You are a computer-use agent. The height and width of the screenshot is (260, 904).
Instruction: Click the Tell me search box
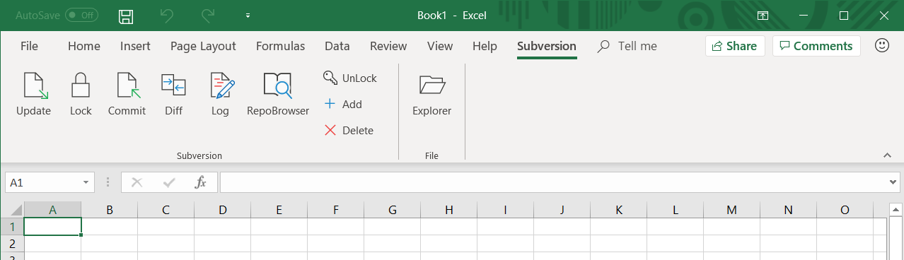pos(627,46)
